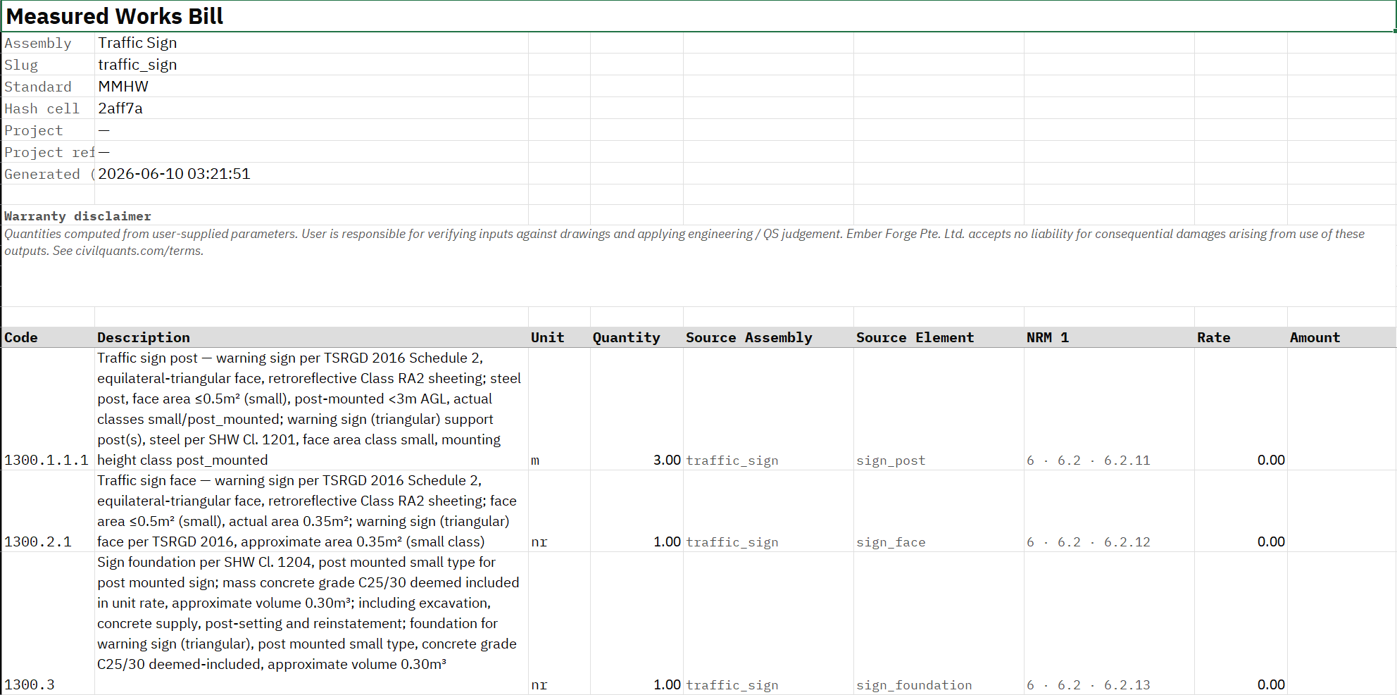Select the Measured Works Bill title cell

coord(698,16)
